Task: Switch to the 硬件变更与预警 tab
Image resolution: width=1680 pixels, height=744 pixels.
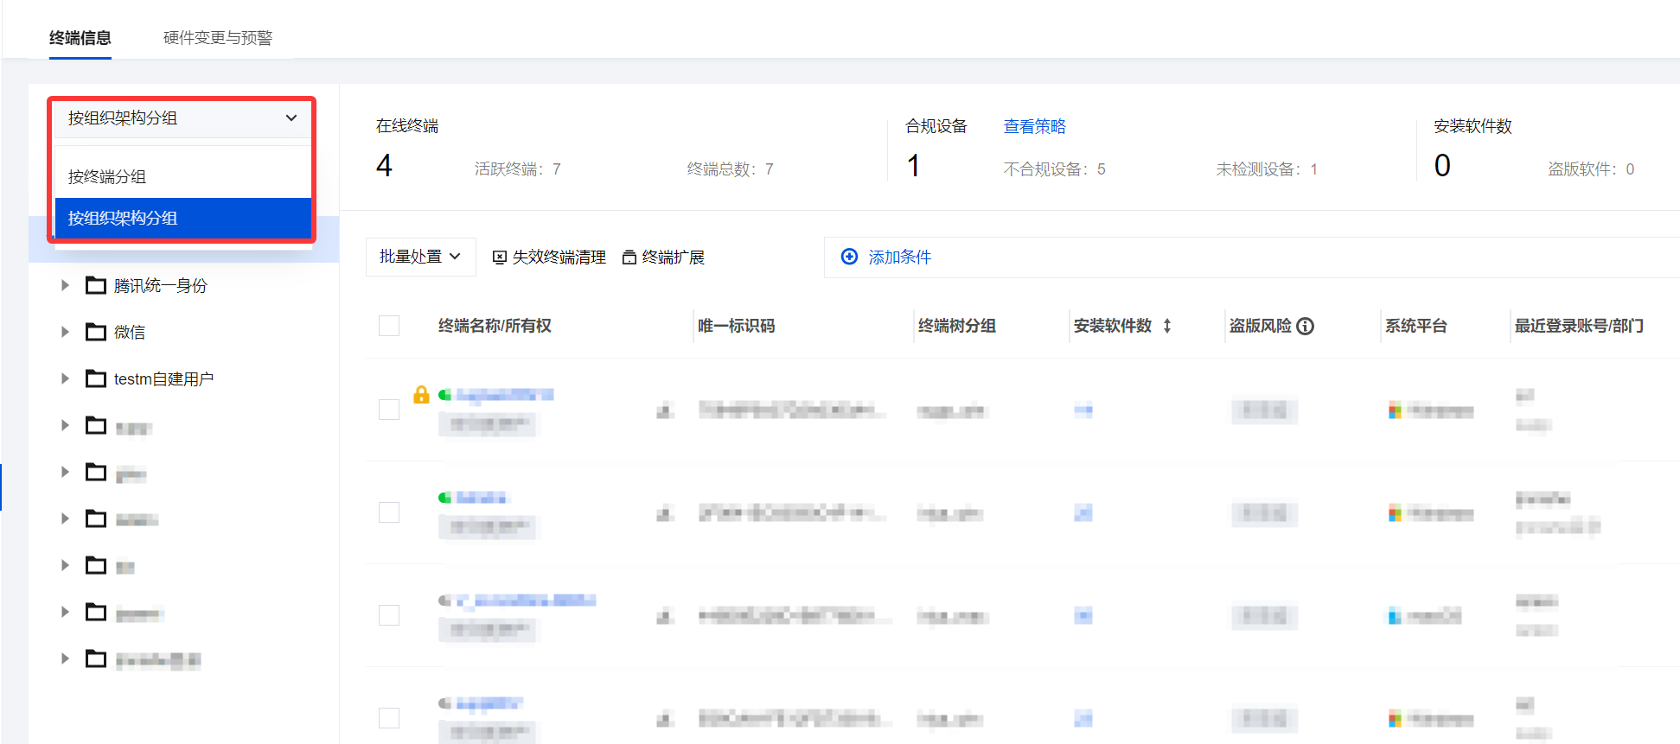Action: (218, 38)
